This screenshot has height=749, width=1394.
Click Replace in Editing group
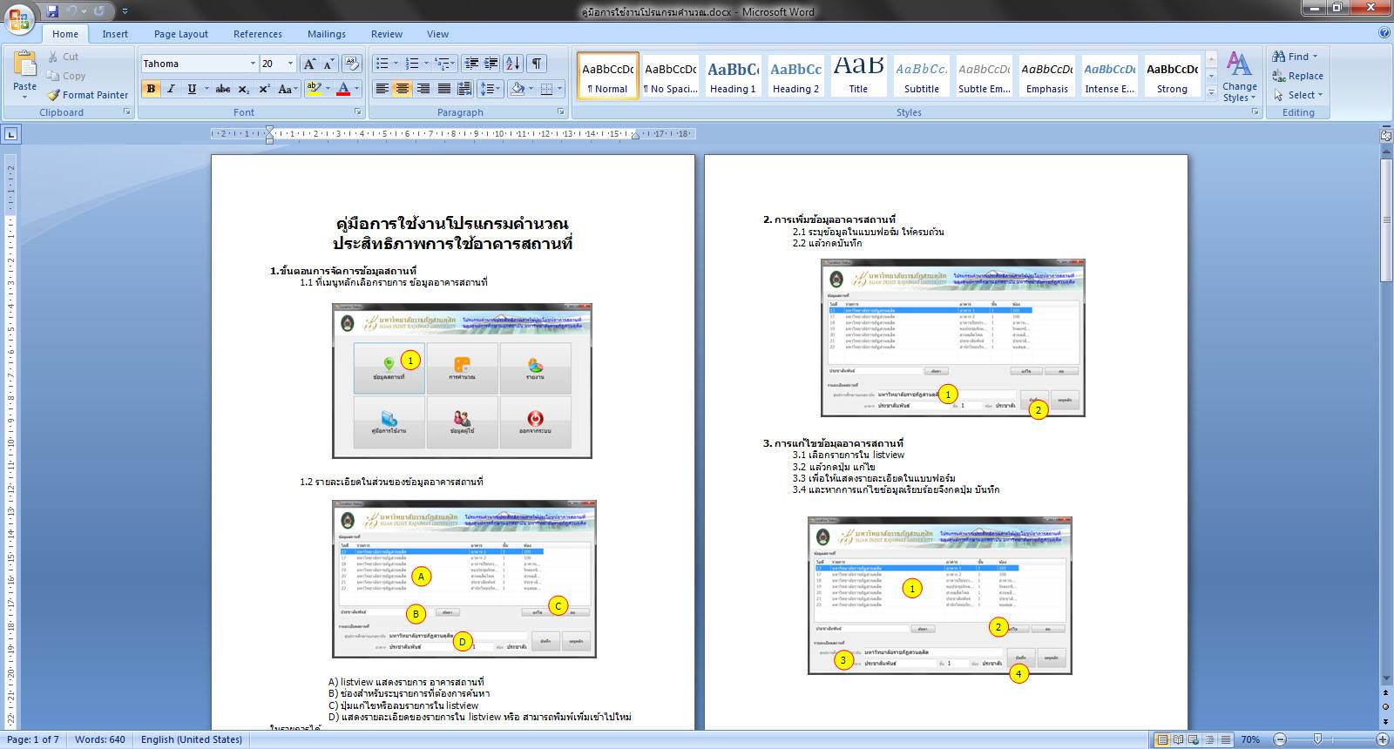pyautogui.click(x=1297, y=76)
